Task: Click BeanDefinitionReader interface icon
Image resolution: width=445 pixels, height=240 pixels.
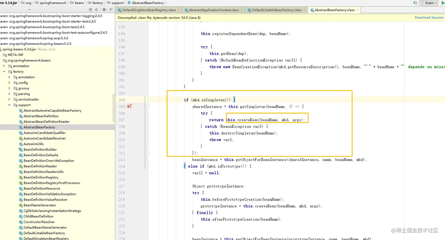Action: 21,166
